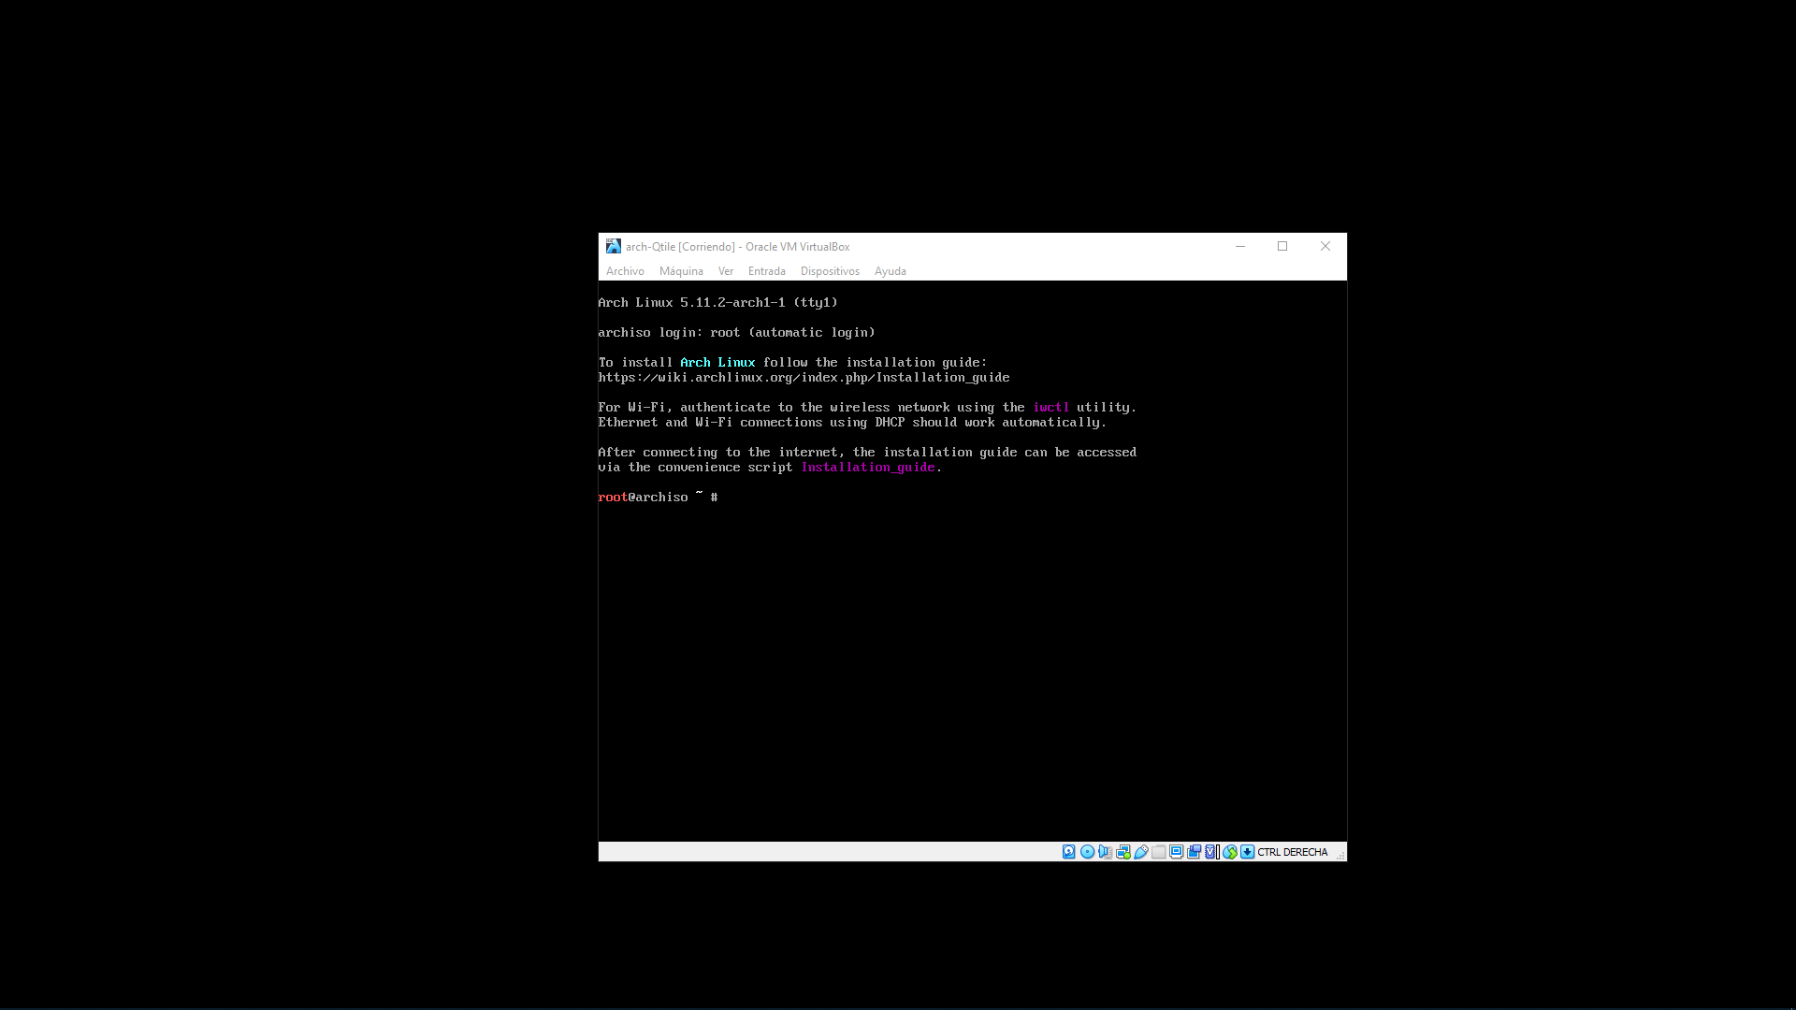Click the CTRL DERECHA host key label
The image size is (1796, 1010).
pos(1292,852)
